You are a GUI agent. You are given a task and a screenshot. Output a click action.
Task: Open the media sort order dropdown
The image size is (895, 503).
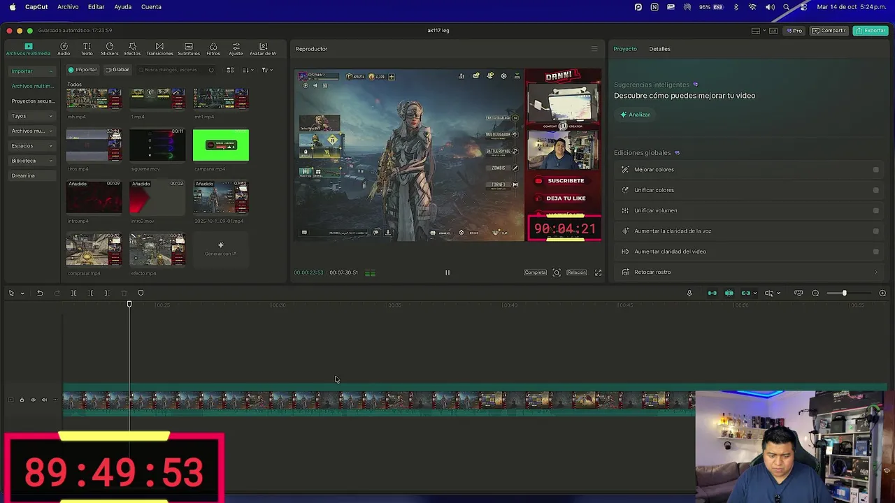click(x=248, y=70)
